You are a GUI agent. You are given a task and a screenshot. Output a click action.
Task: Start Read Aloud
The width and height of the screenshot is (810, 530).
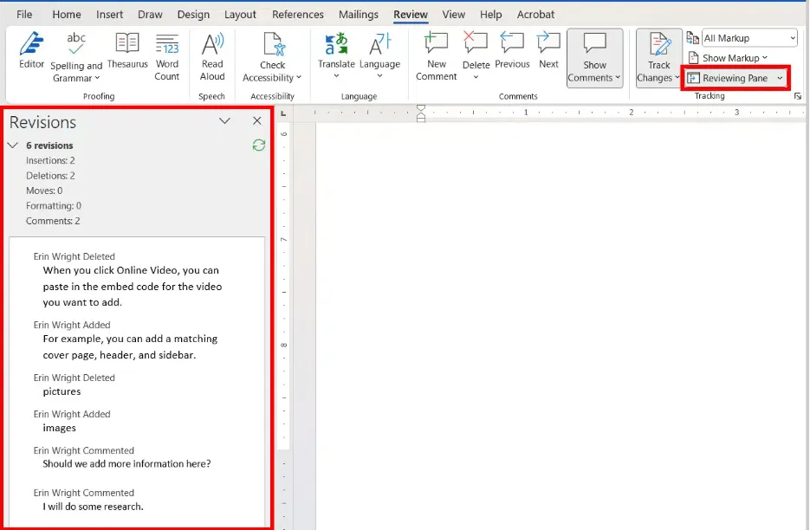coord(212,57)
